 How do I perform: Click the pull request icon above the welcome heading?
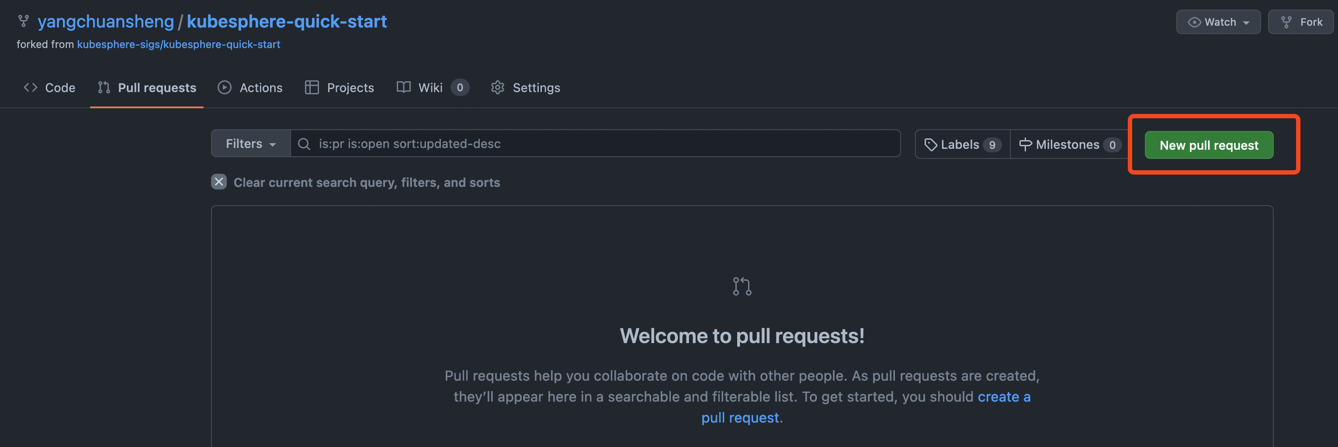(742, 286)
